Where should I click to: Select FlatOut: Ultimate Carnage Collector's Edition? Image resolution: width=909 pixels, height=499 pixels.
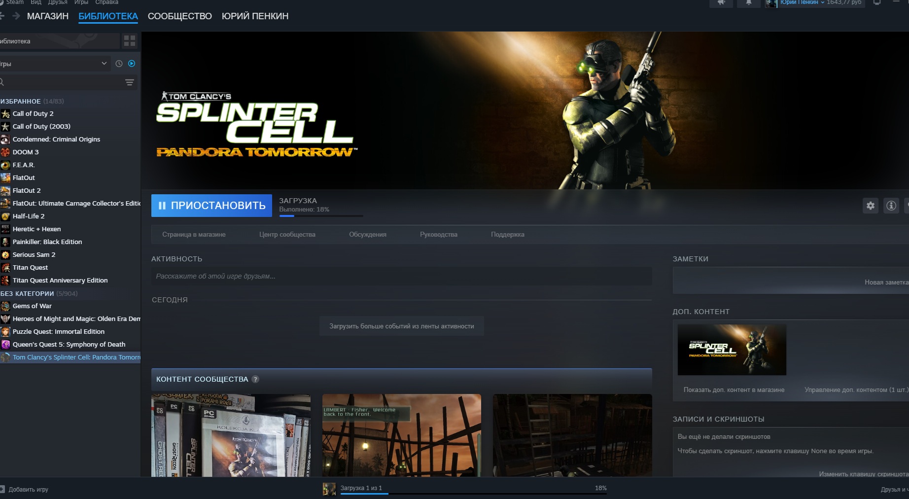70,204
